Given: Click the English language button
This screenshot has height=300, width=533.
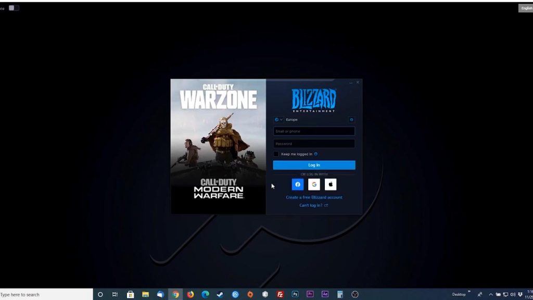Looking at the screenshot, I should 526,8.
